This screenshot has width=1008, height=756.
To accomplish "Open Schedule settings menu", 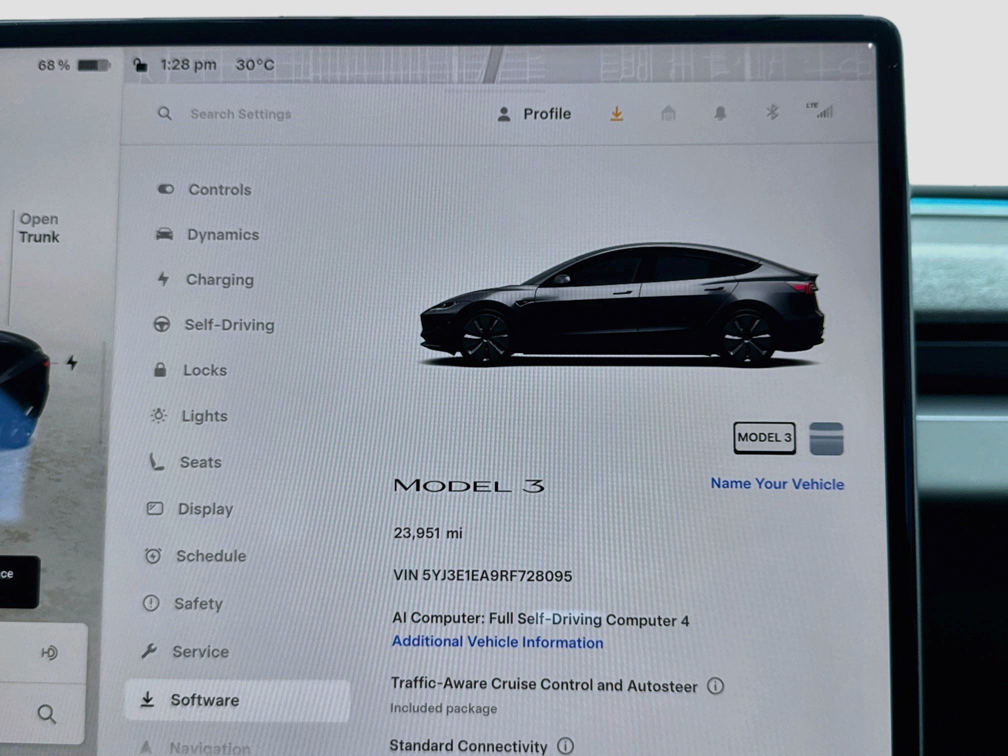I will tap(195, 556).
